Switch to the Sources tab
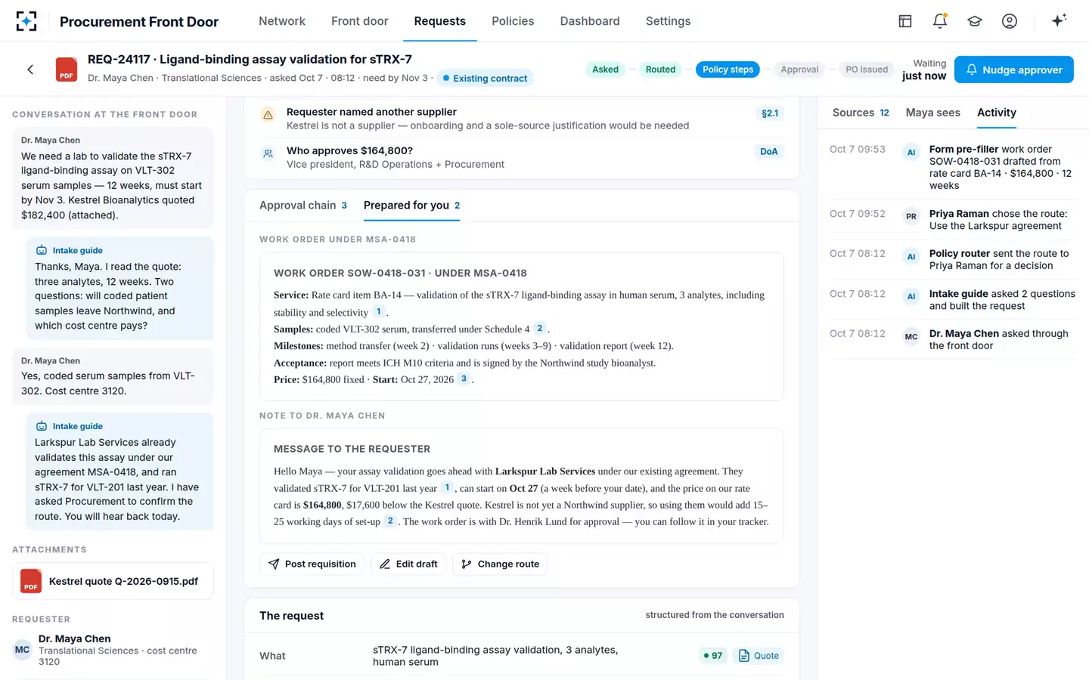Image resolution: width=1089 pixels, height=680 pixels. pos(861,113)
